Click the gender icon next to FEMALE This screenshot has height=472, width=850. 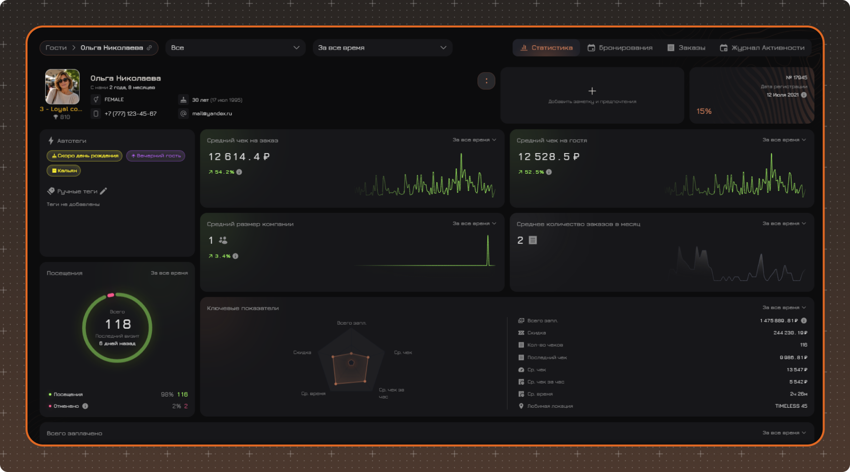pyautogui.click(x=96, y=100)
